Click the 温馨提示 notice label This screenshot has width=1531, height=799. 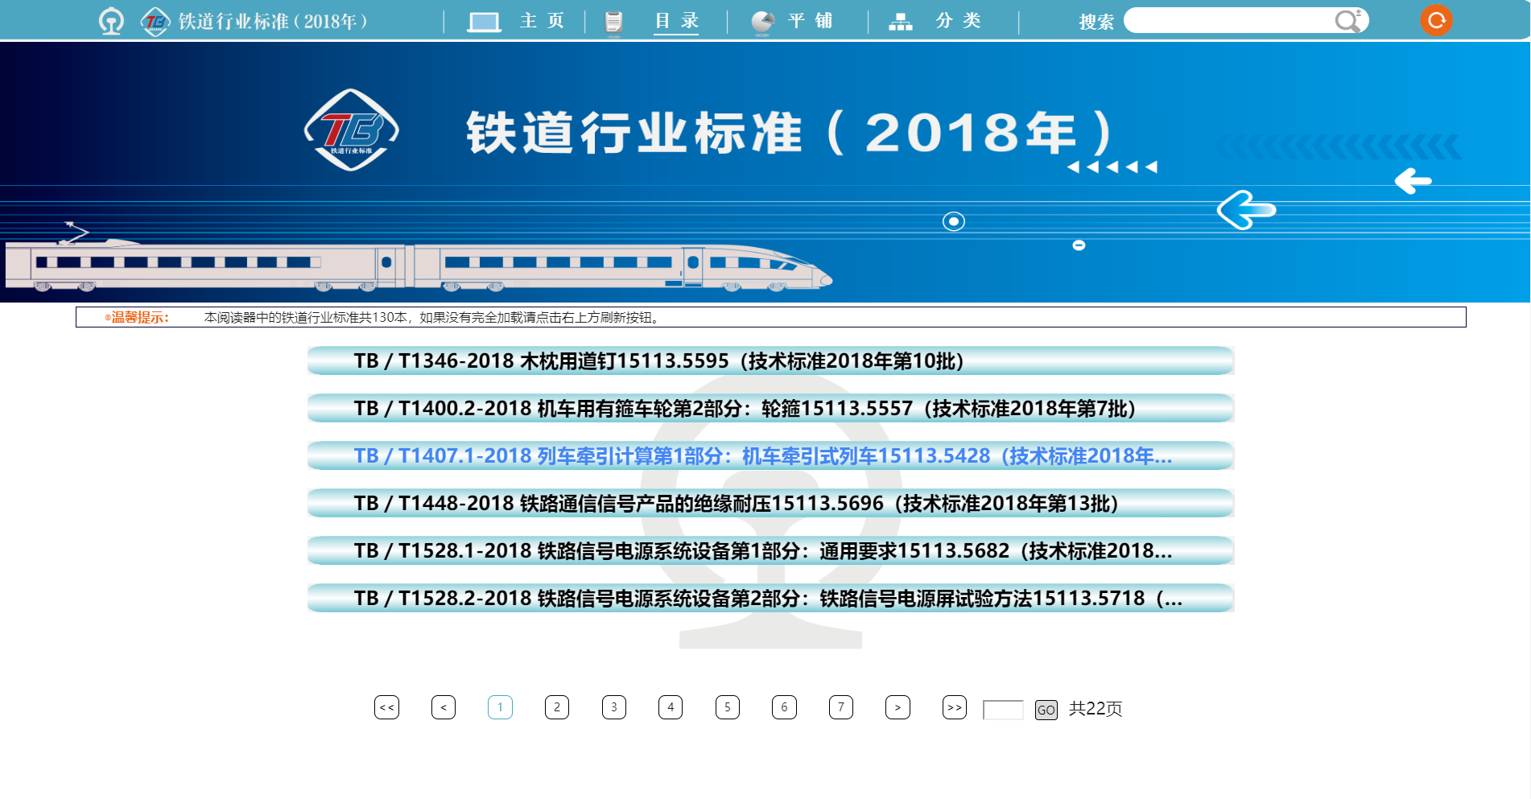click(x=137, y=317)
